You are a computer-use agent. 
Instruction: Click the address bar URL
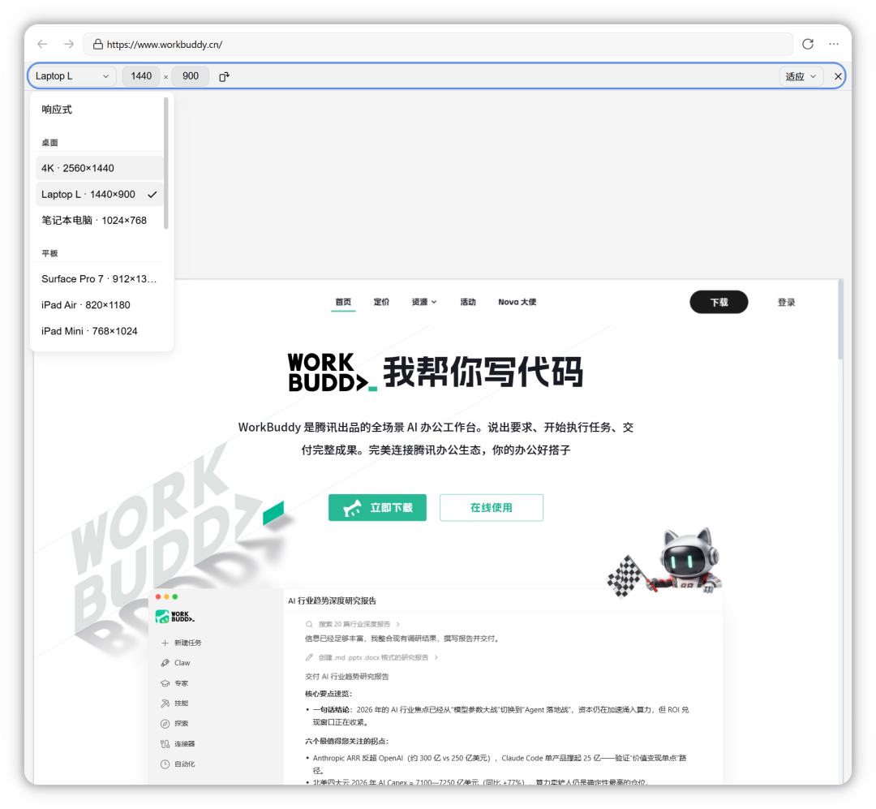tap(165, 44)
